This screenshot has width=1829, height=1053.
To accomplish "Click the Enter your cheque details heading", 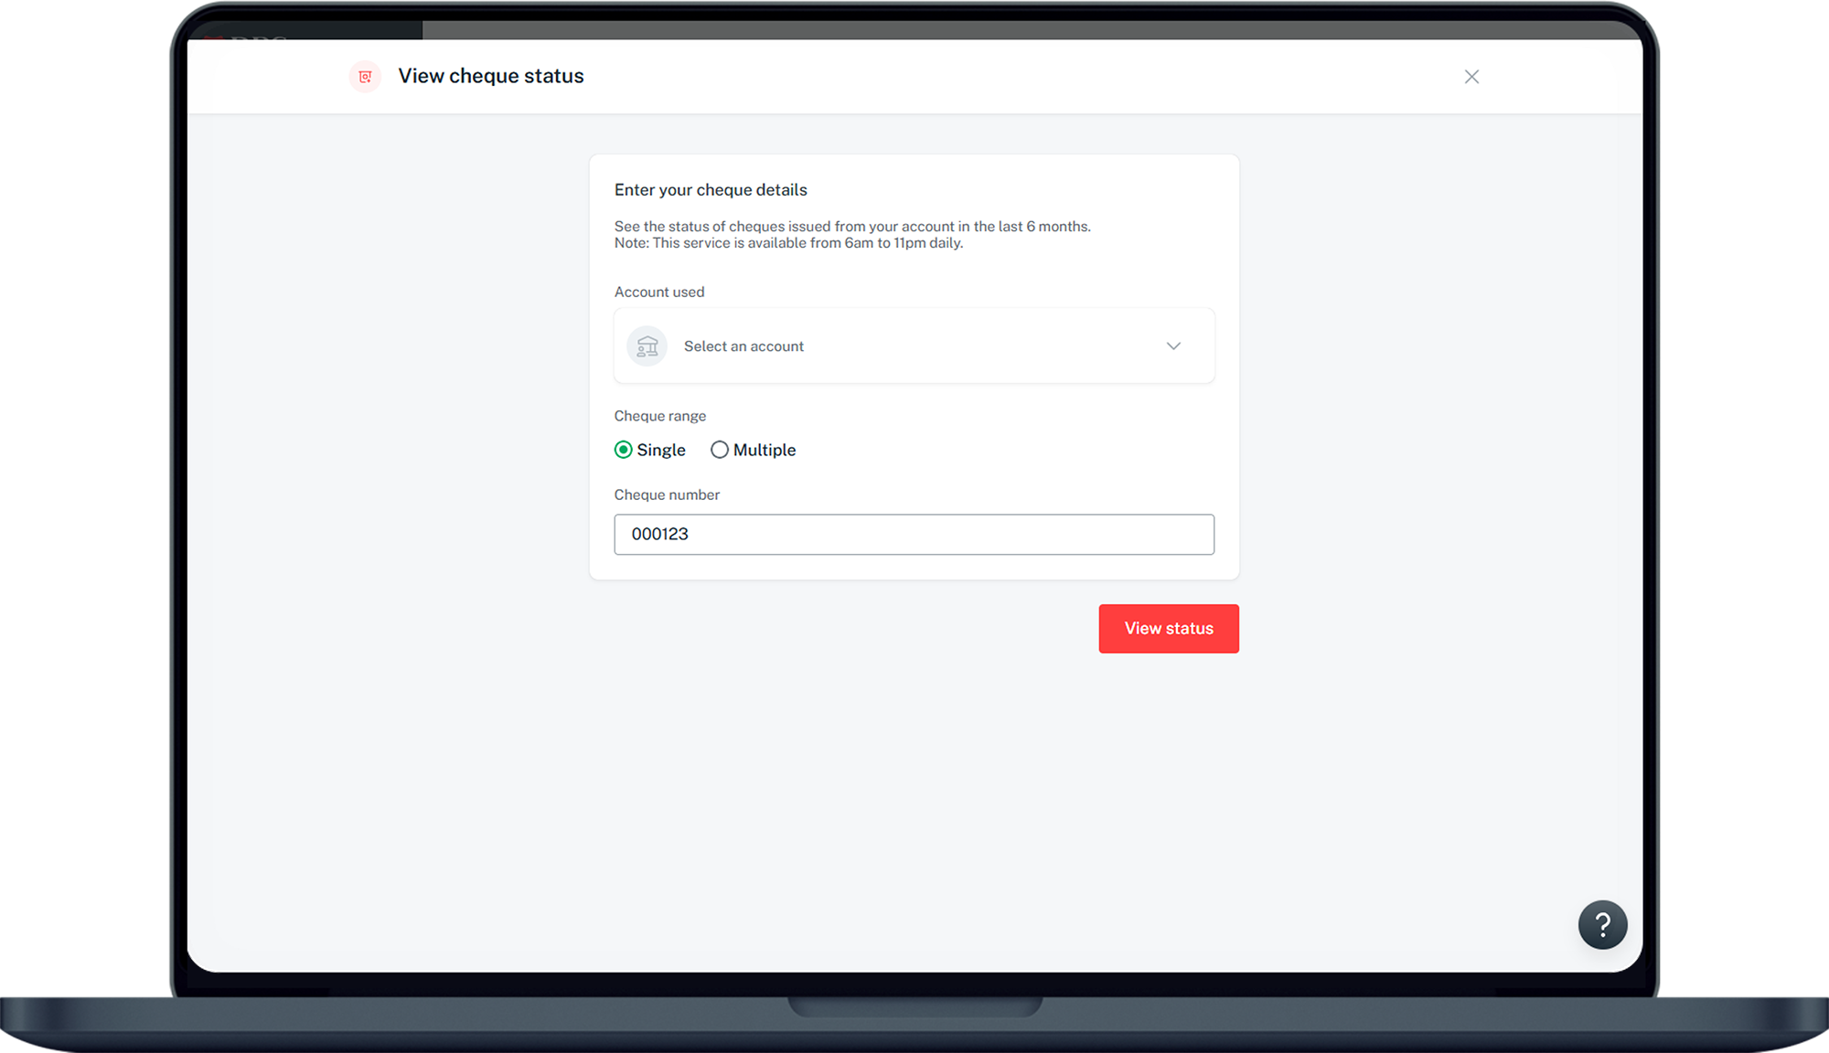I will click(x=711, y=190).
